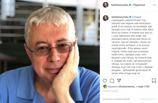Like the post with the heart icon
This screenshot has width=158, height=103.
click(105, 81)
